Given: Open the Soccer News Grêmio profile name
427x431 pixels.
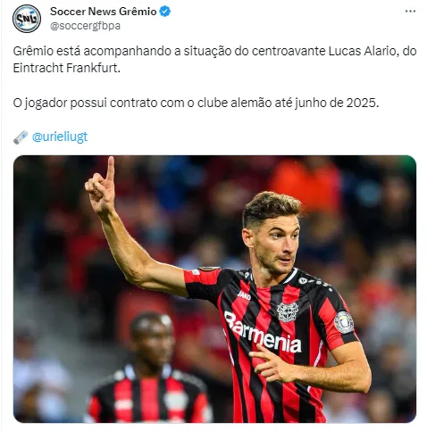Looking at the screenshot, I should click(103, 12).
